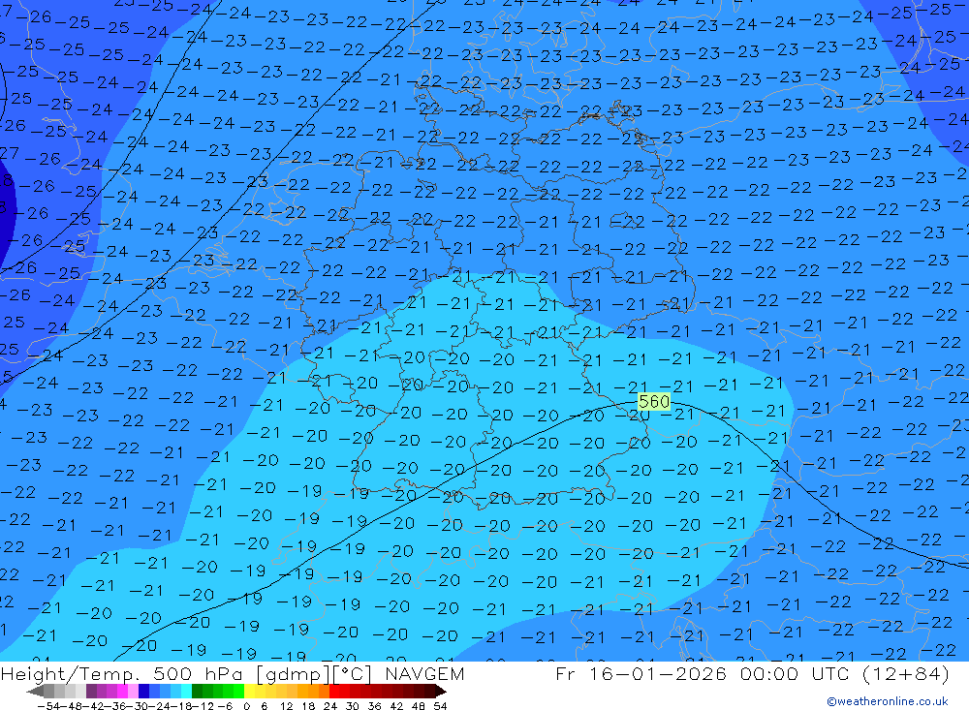This screenshot has width=969, height=710.
Task: Click the 54 legend scale value
Action: 440,706
